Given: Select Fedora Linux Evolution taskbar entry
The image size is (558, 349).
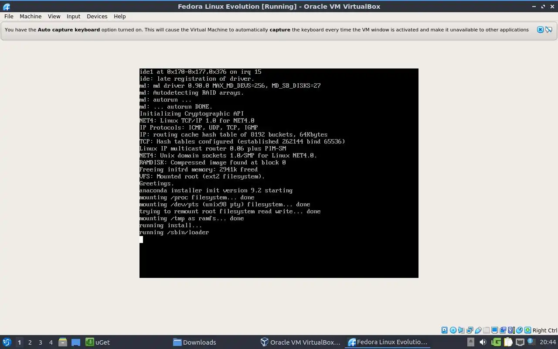Looking at the screenshot, I should [x=388, y=342].
